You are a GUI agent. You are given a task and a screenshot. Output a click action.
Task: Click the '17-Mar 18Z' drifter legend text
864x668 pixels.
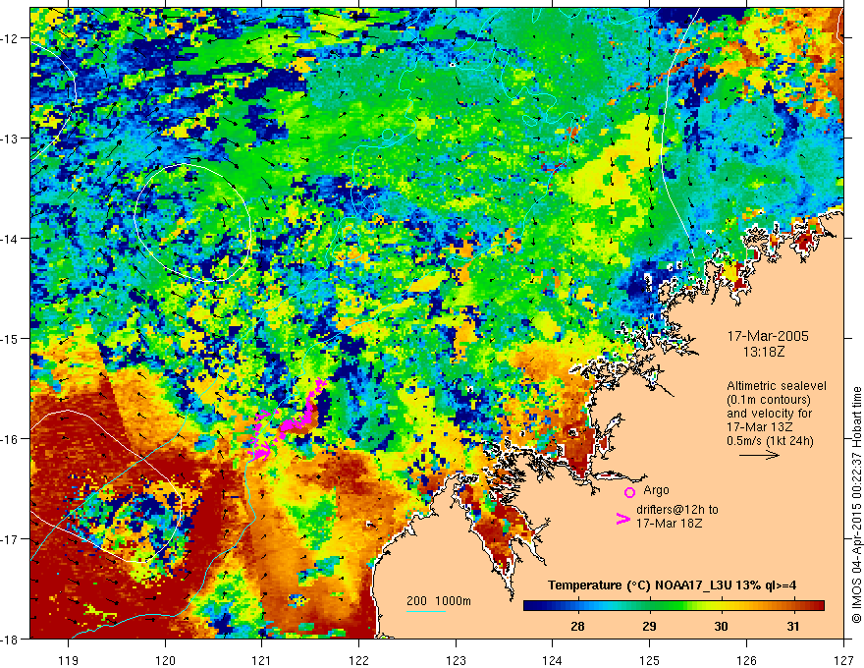tap(669, 524)
